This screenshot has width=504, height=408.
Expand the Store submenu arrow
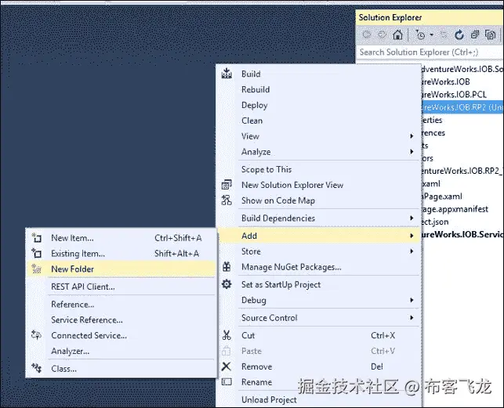tap(412, 251)
